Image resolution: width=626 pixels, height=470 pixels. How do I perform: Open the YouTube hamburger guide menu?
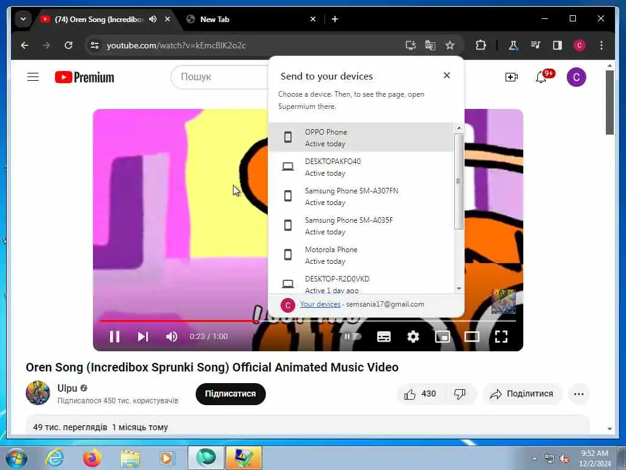click(33, 76)
